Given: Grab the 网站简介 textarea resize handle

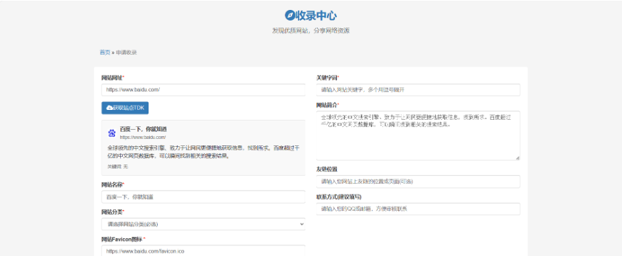Looking at the screenshot, I should pos(518,157).
